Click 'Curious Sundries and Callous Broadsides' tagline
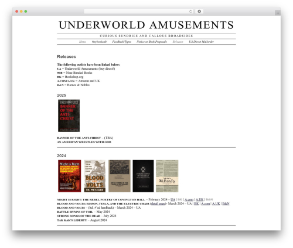Image resolution: width=293 pixels, height=248 pixels. click(x=146, y=36)
